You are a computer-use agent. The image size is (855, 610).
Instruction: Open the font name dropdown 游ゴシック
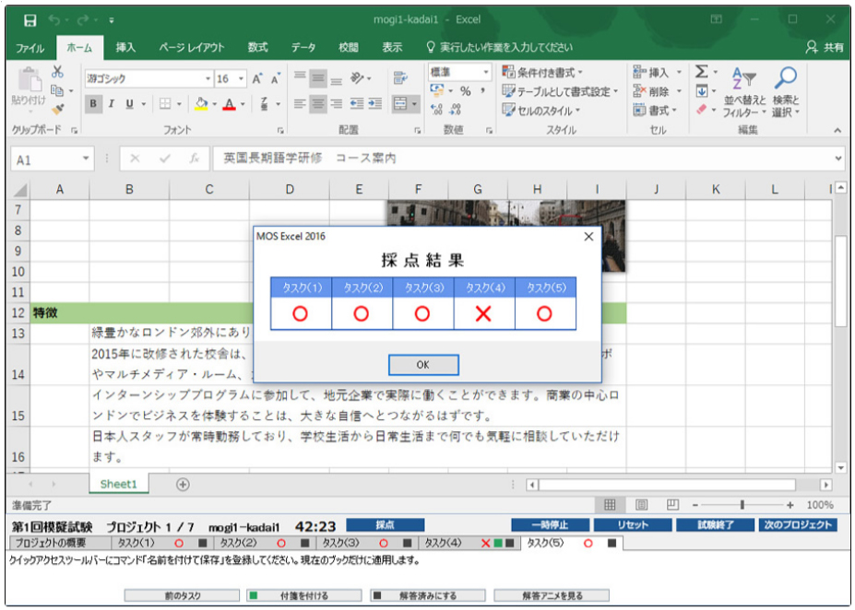click(208, 79)
